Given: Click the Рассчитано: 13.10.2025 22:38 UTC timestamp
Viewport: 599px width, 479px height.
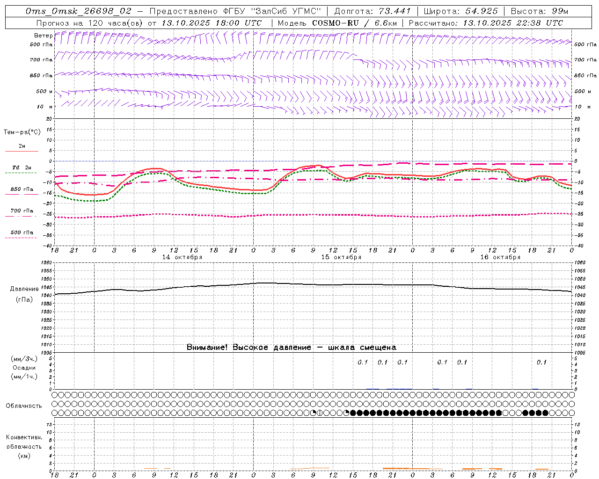Looking at the screenshot, I should point(486,23).
